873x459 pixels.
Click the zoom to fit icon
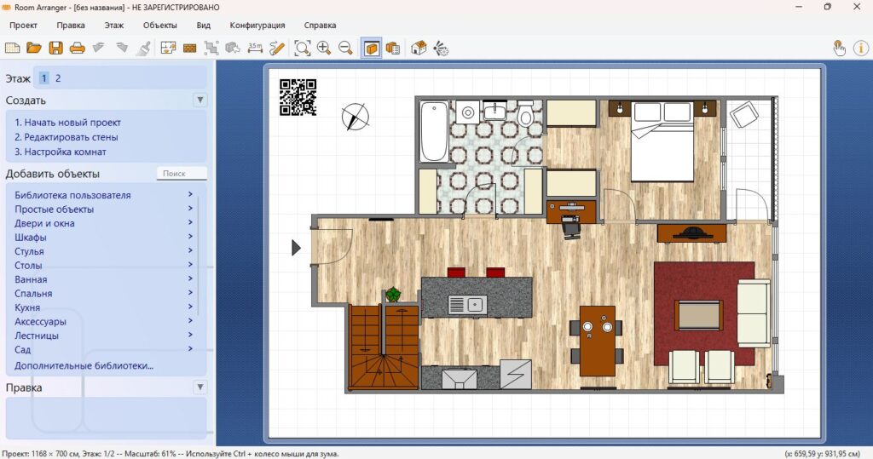(x=303, y=49)
